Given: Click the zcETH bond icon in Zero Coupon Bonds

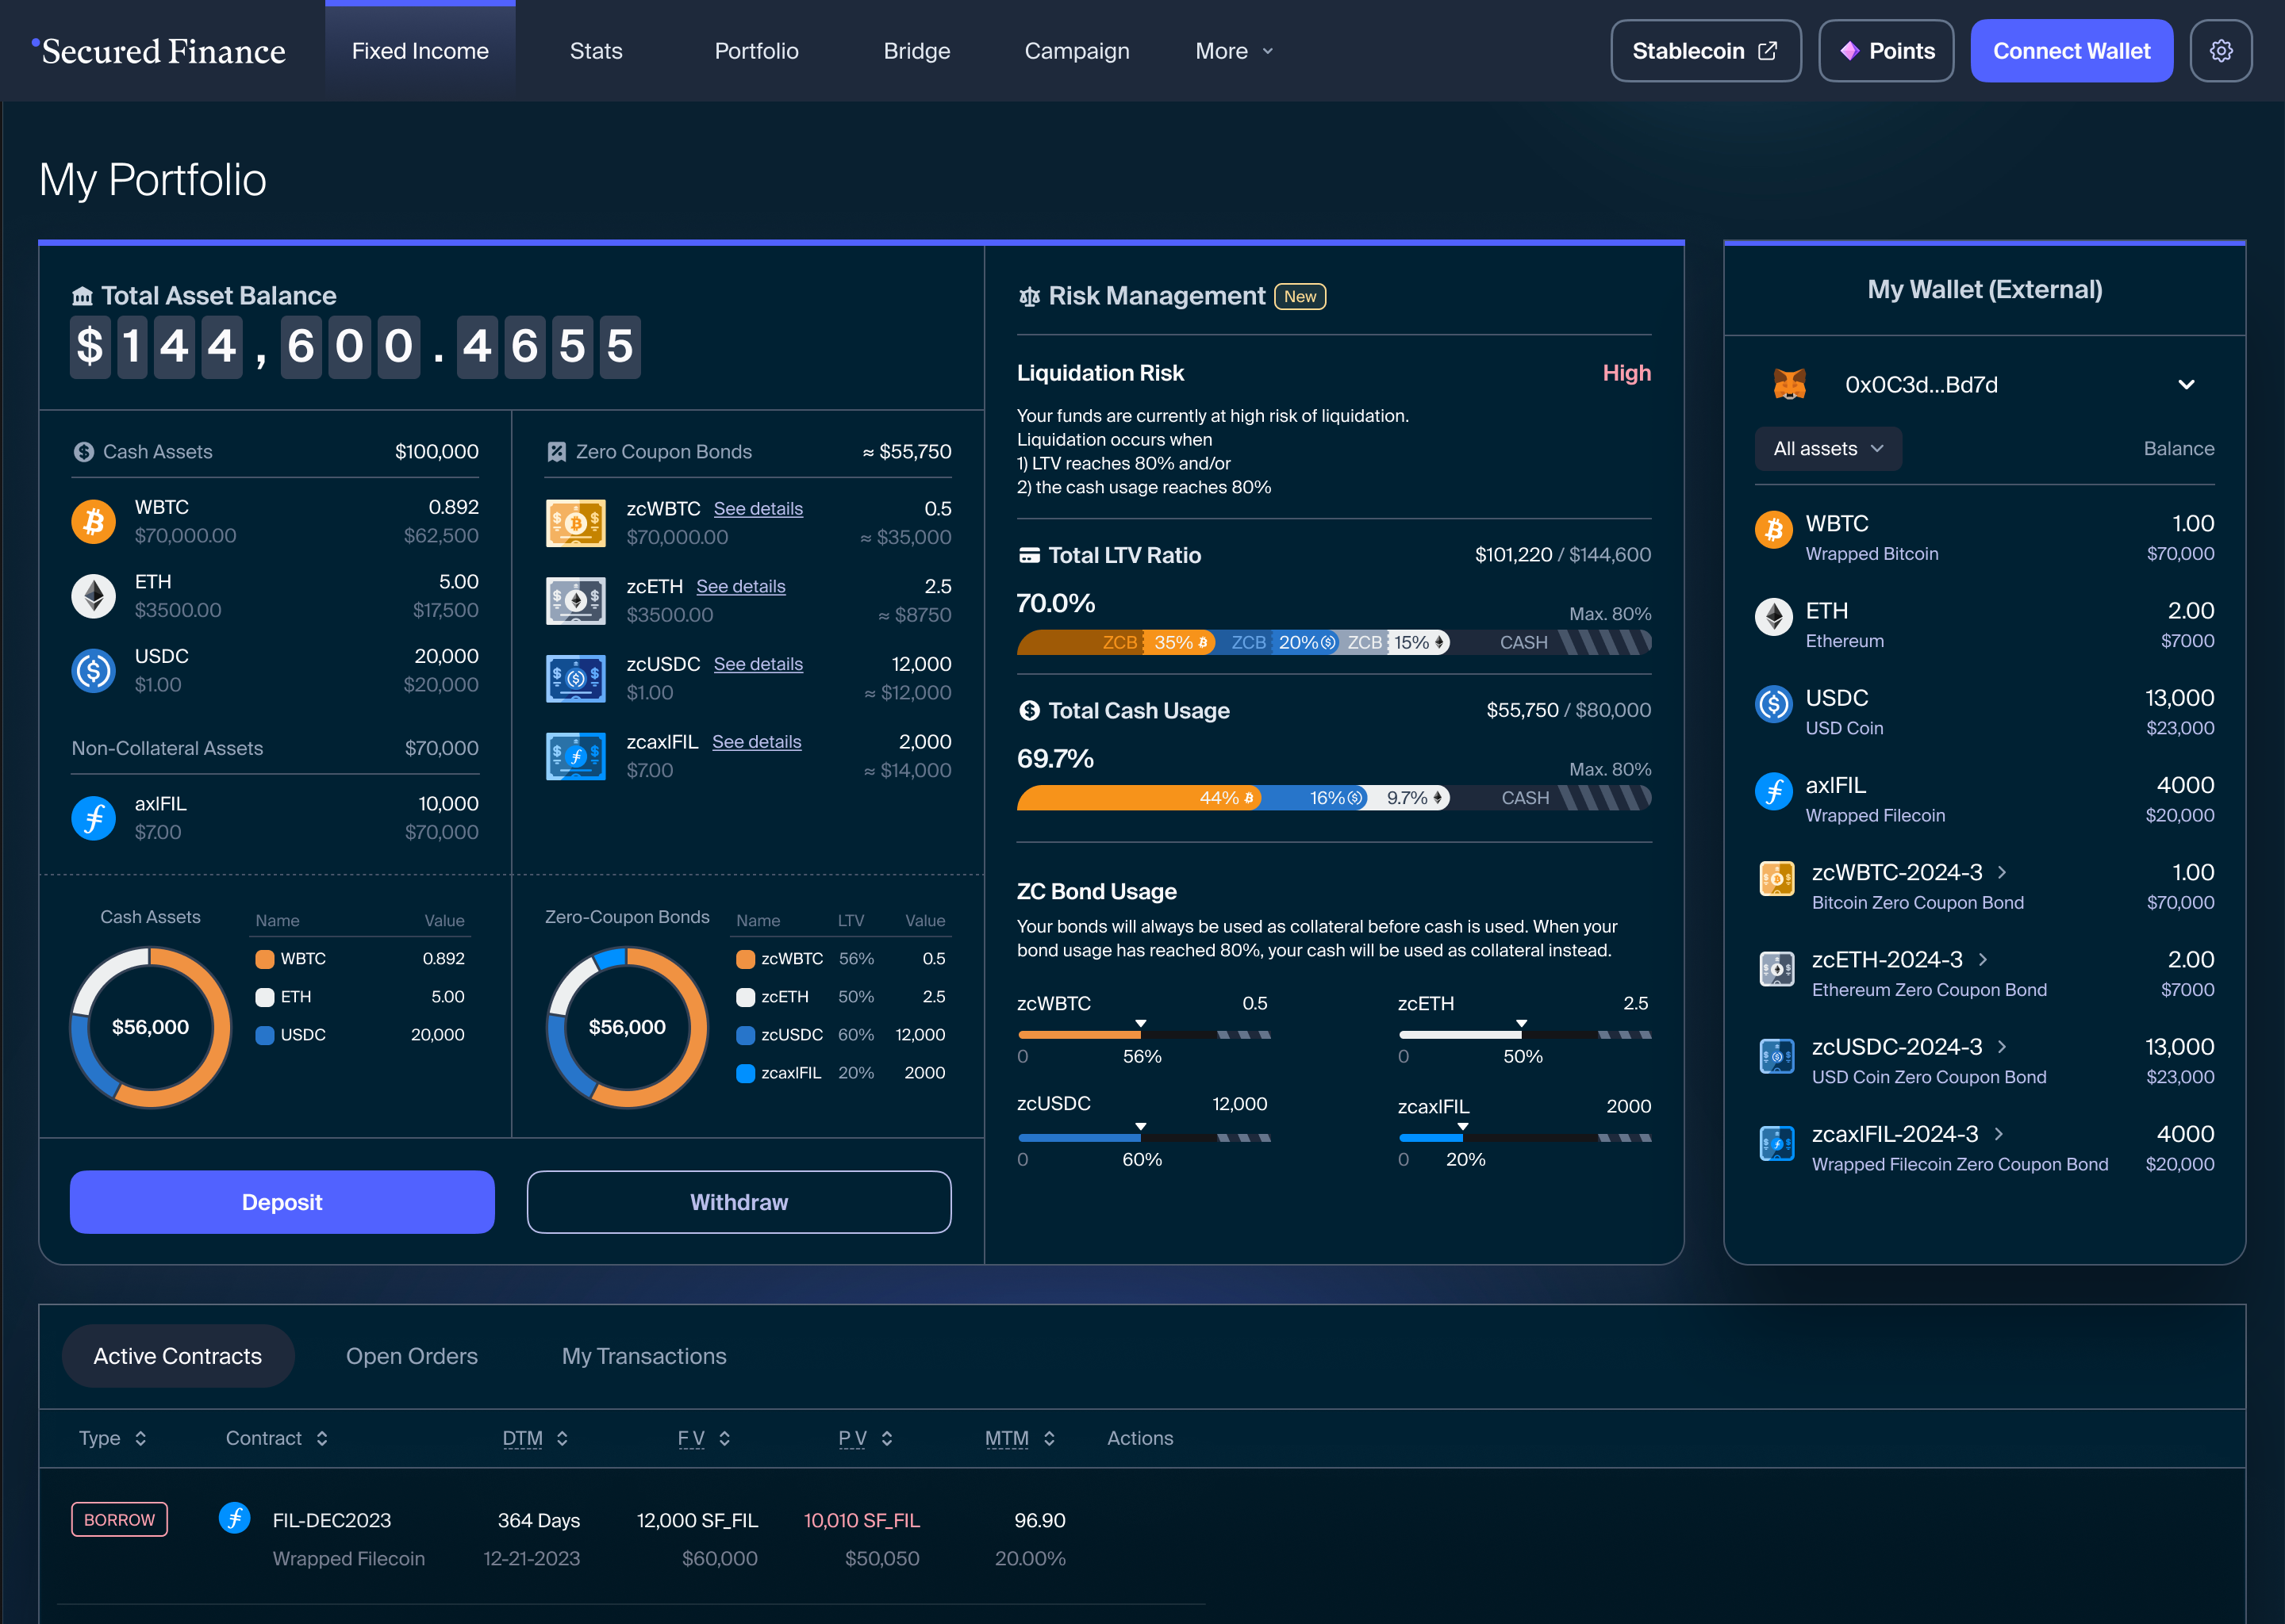Looking at the screenshot, I should [575, 601].
